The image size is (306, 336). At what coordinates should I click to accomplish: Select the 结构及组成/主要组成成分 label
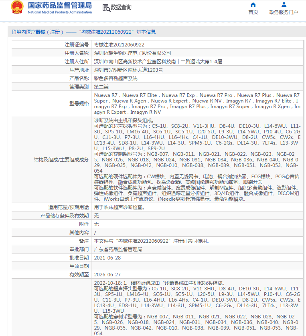(61, 160)
